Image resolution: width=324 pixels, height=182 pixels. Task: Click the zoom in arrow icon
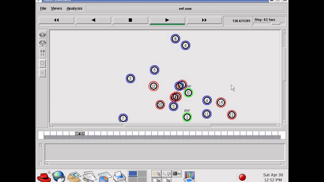43,35
